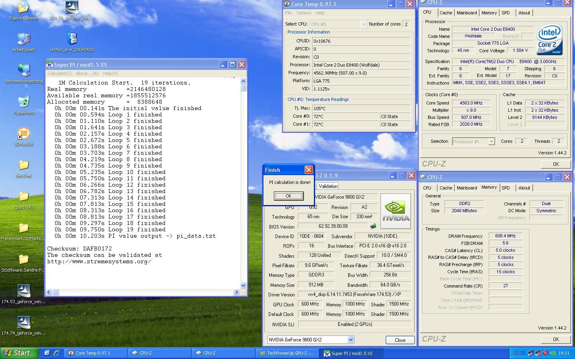Image resolution: width=575 pixels, height=359 pixels.
Task: Click the Show Desktop quick launch icon
Action: pyautogui.click(x=47, y=353)
